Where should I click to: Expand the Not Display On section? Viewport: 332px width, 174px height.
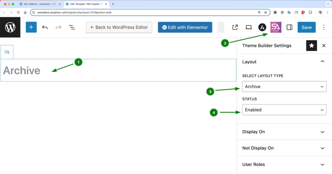tap(284, 148)
